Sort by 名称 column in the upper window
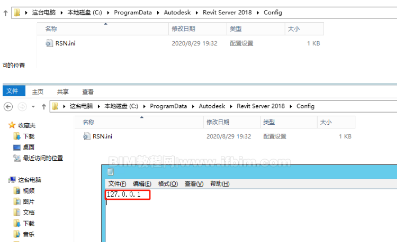Screen dimensions: 404x249 click(103, 29)
